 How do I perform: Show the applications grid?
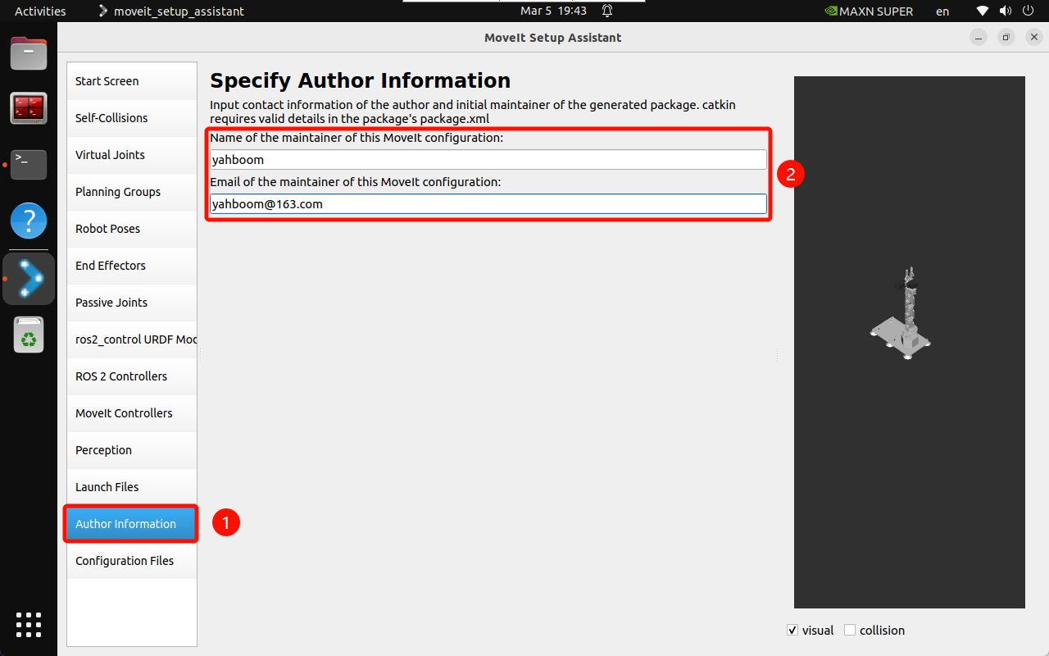click(29, 625)
